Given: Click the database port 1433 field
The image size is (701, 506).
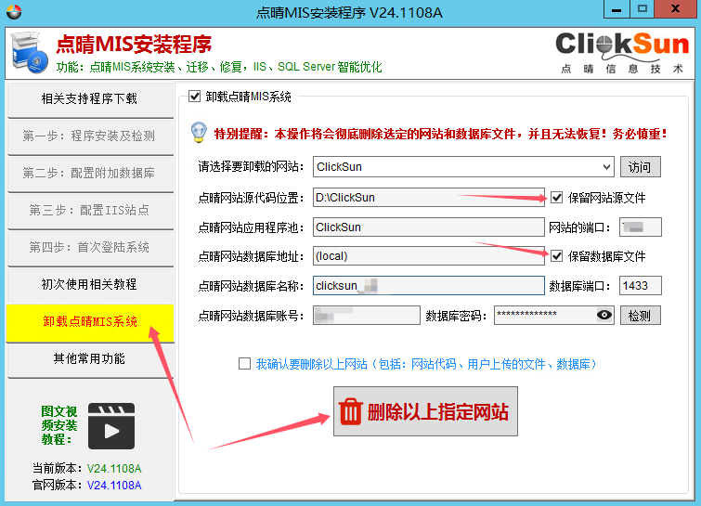Looking at the screenshot, I should (641, 286).
